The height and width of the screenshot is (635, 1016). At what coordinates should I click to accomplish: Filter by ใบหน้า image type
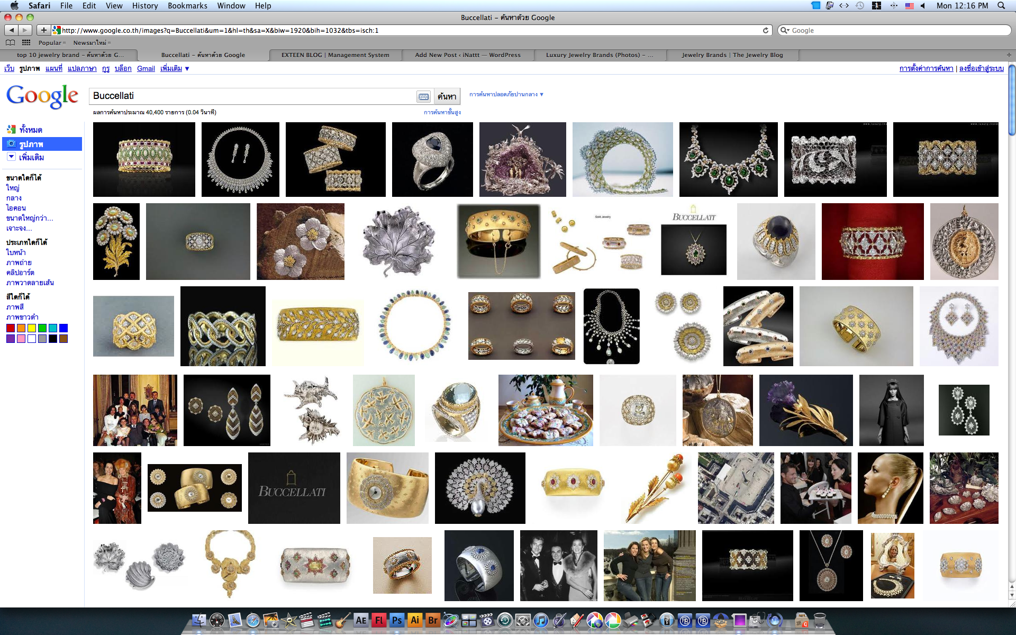pyautogui.click(x=16, y=252)
